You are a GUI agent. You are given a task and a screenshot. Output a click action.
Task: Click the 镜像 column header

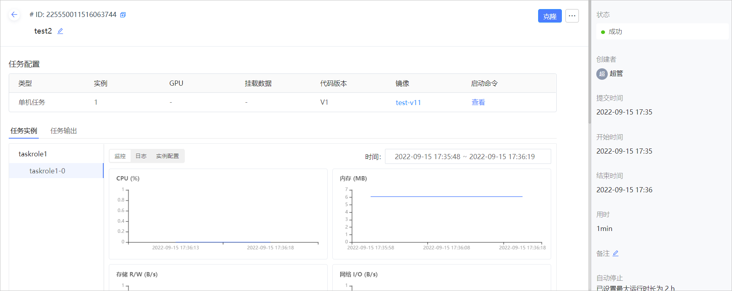pos(402,84)
